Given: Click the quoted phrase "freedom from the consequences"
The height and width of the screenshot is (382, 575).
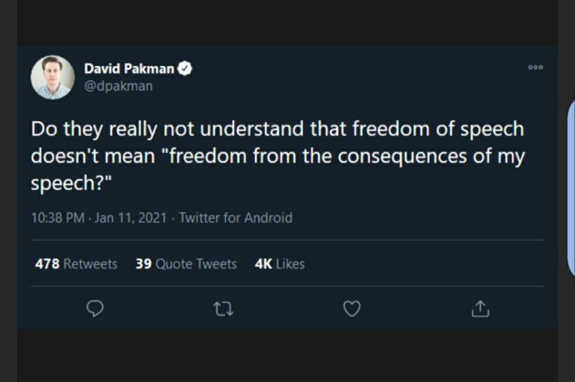Looking at the screenshot, I should [x=314, y=156].
